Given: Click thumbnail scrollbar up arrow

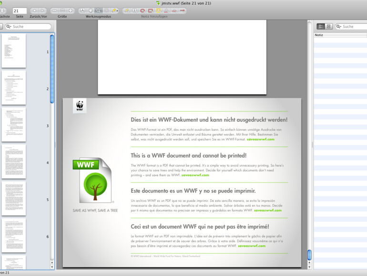Looking at the screenshot, I should click(52, 263).
